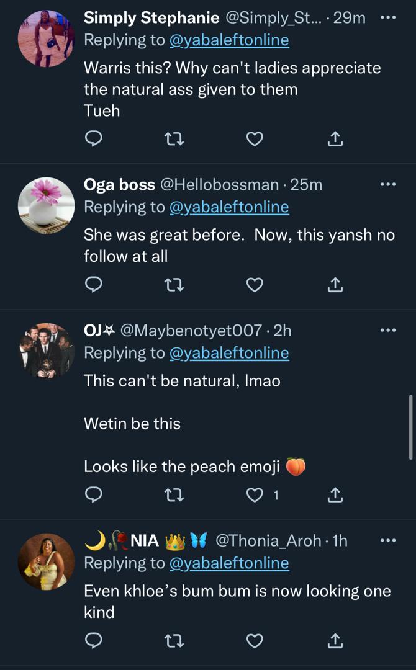Viewport: 416px width, 670px height.
Task: Like NIA's tweet about khloe
Action: (x=255, y=640)
